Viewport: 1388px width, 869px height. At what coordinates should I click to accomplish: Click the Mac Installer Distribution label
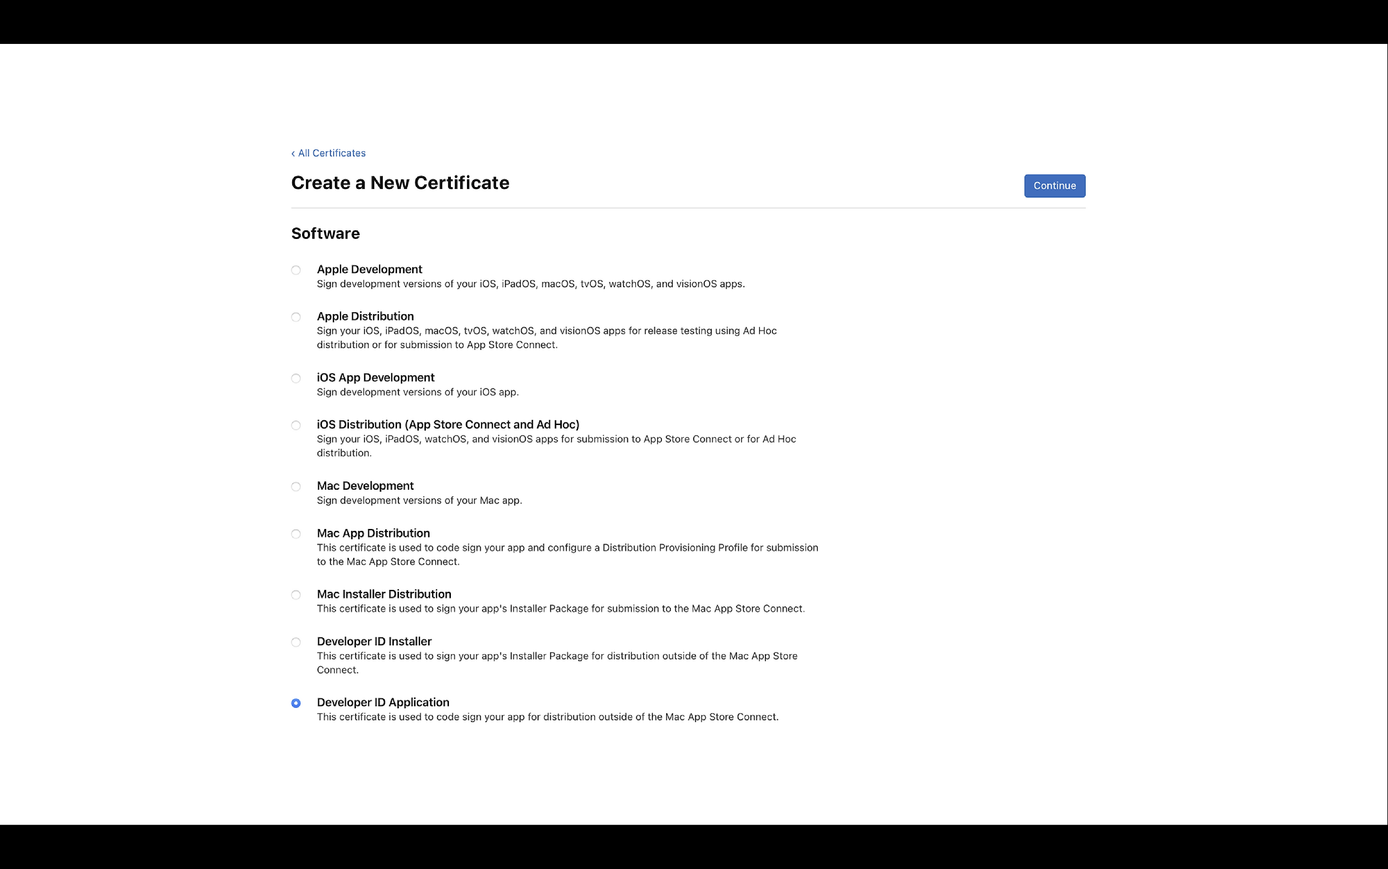(x=384, y=594)
